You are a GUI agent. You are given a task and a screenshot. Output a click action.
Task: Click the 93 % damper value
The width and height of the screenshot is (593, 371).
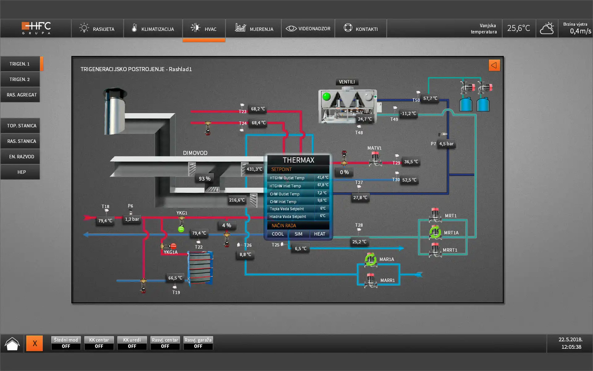point(205,179)
